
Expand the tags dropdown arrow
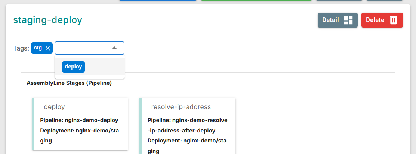point(114,48)
